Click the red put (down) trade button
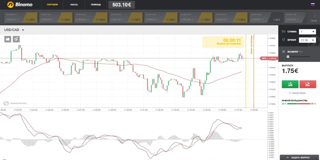The image size is (320, 160). click(x=307, y=84)
